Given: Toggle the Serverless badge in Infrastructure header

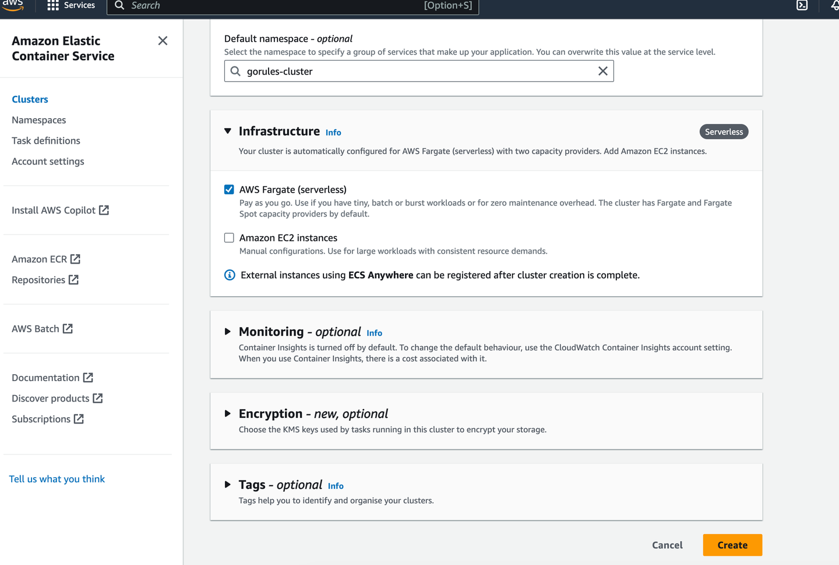Looking at the screenshot, I should click(724, 132).
